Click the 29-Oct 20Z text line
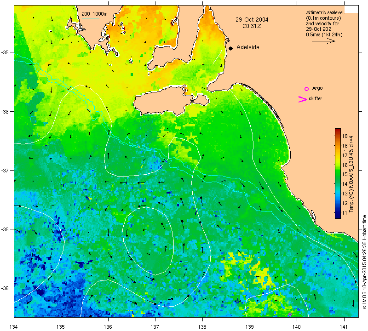This screenshot has width=368, height=331. tap(318, 29)
